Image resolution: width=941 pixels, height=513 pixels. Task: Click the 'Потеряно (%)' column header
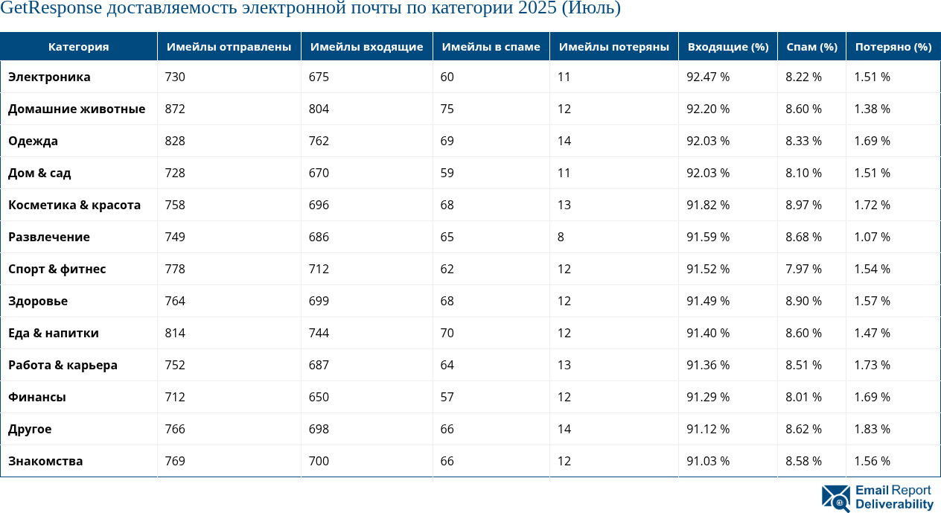[x=893, y=46]
